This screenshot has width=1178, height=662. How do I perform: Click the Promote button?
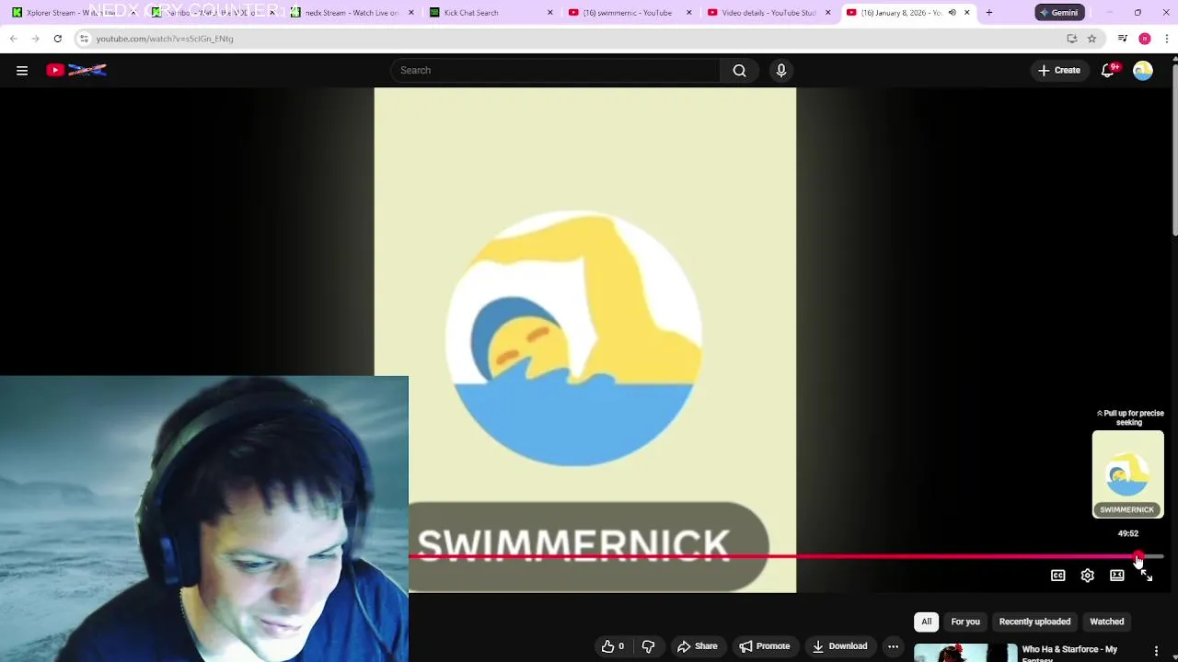click(765, 646)
